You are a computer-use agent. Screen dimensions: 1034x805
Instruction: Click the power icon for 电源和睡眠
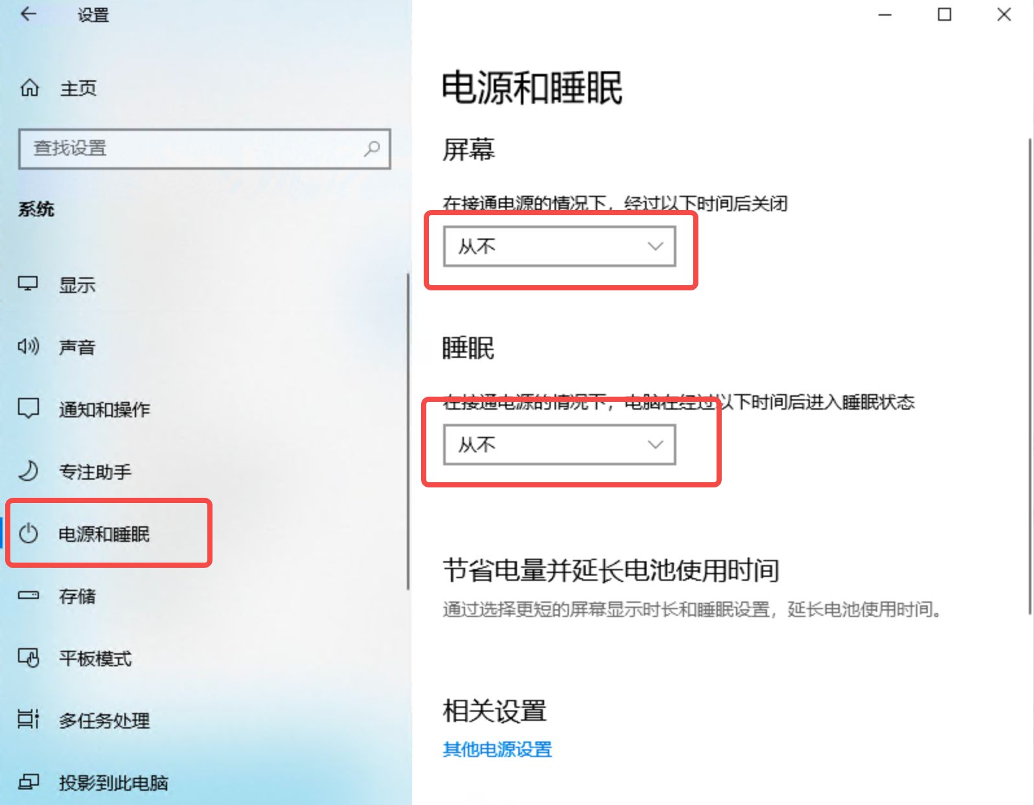(x=29, y=533)
